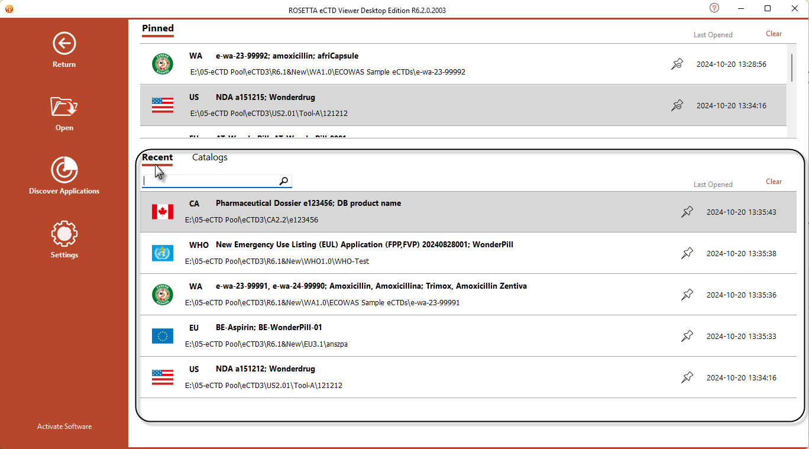Clear the Pinned list
The width and height of the screenshot is (809, 449).
(774, 34)
